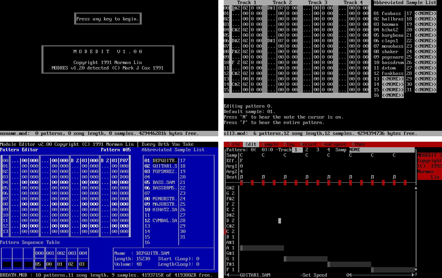Select sample 07 monobass in the sample list
The image size is (442, 278).
pyautogui.click(x=388, y=46)
